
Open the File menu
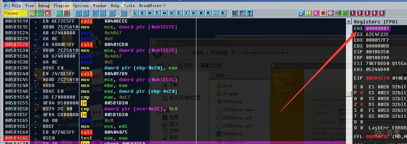(16, 5)
